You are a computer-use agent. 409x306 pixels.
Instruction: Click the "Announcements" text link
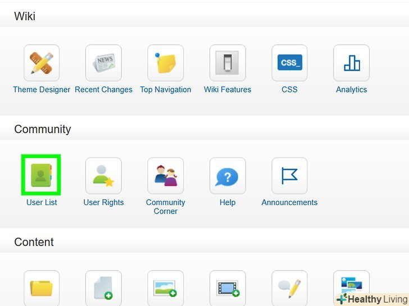(289, 202)
